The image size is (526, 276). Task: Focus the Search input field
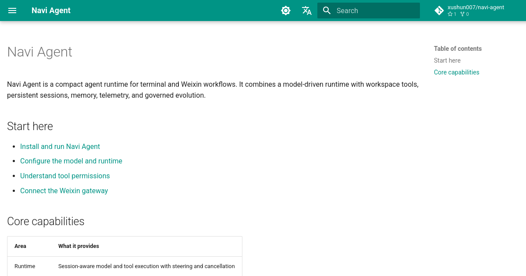coord(369,11)
